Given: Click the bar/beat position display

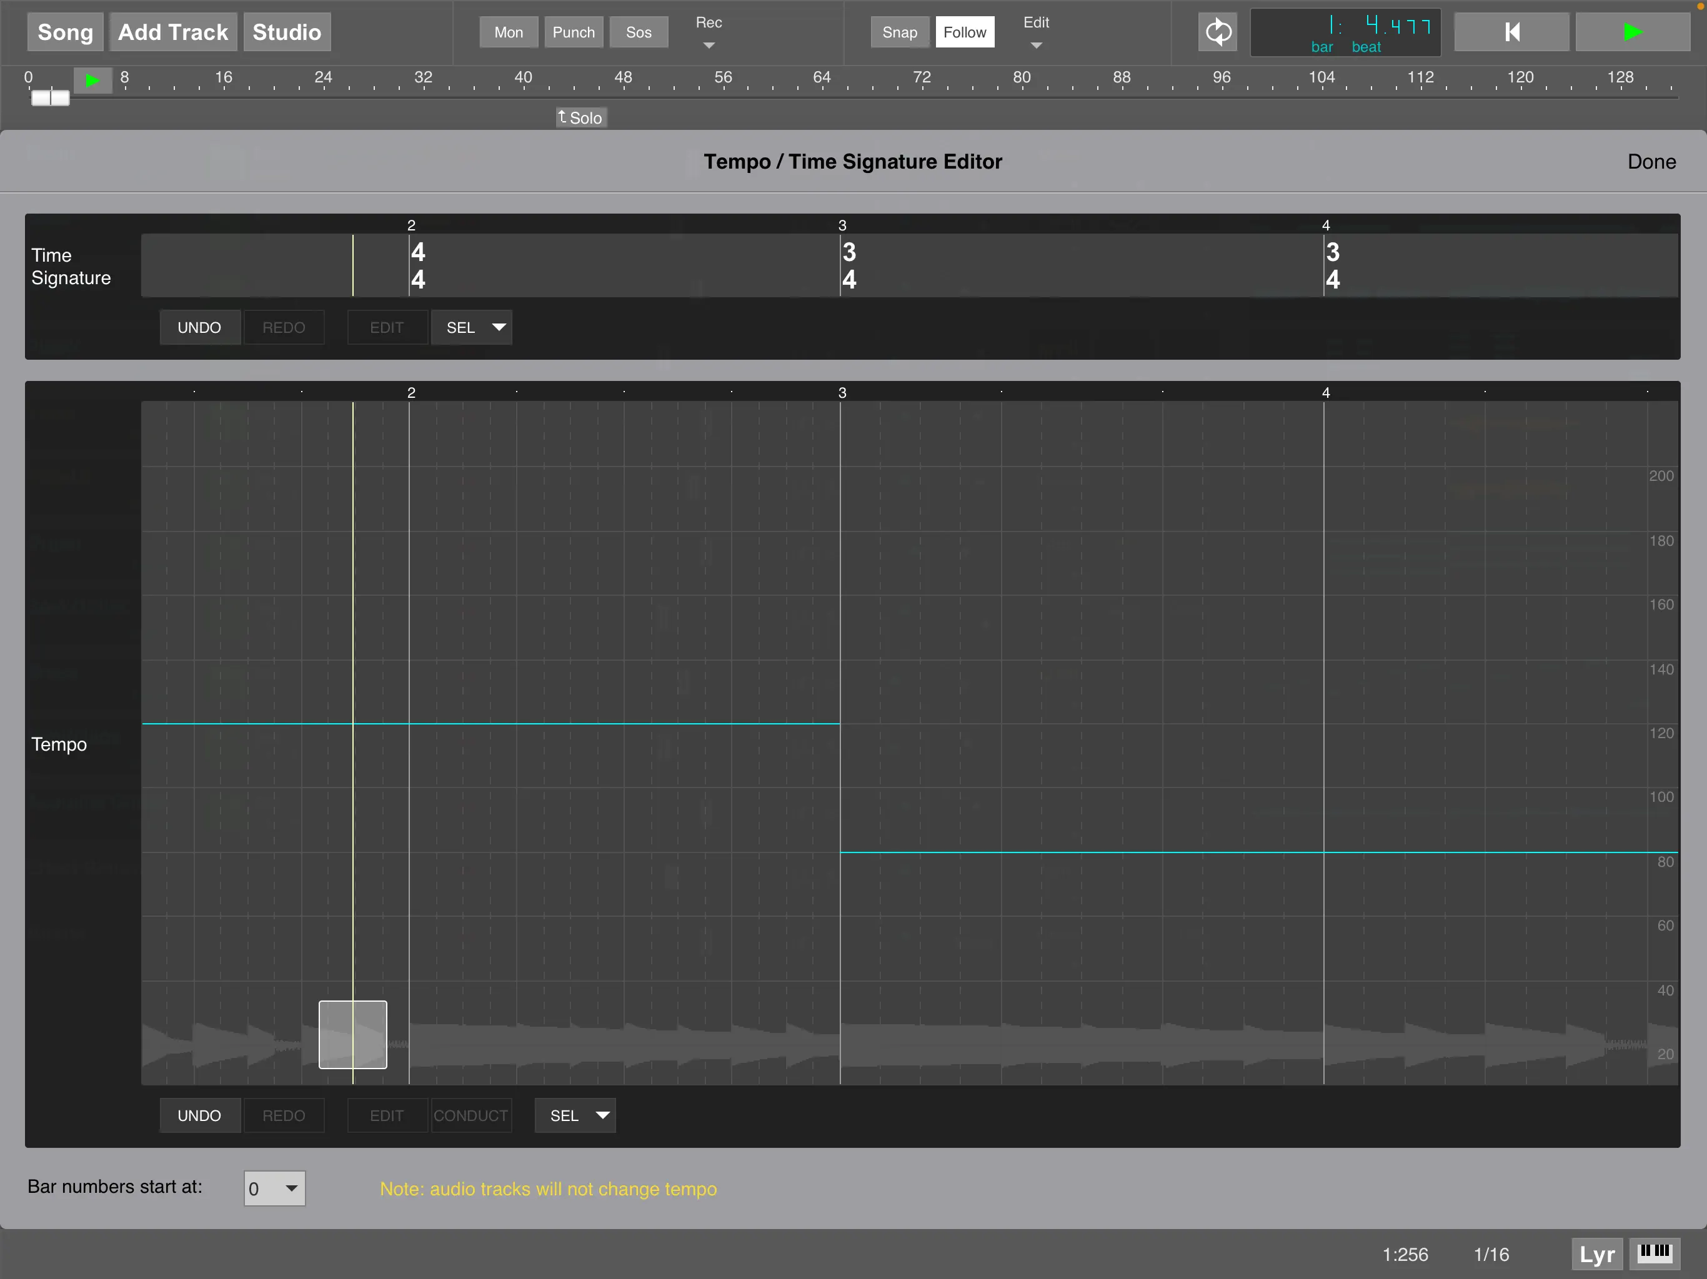Looking at the screenshot, I should point(1345,32).
